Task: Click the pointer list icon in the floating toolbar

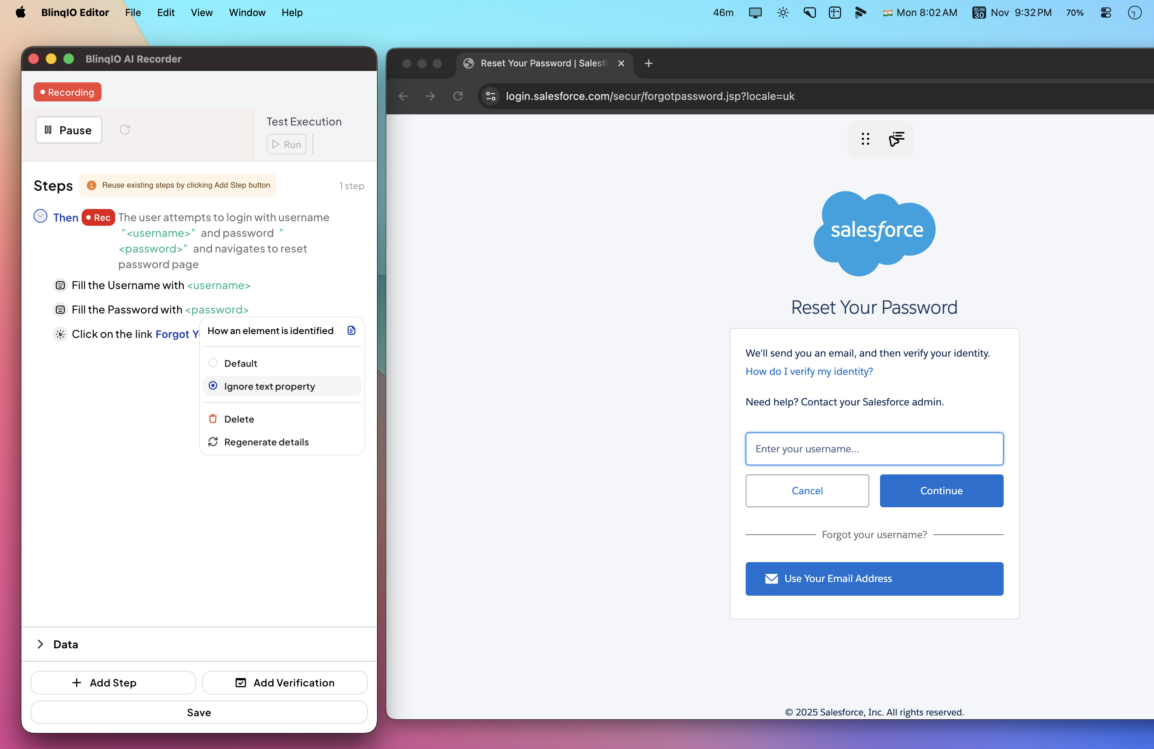Action: pos(896,139)
